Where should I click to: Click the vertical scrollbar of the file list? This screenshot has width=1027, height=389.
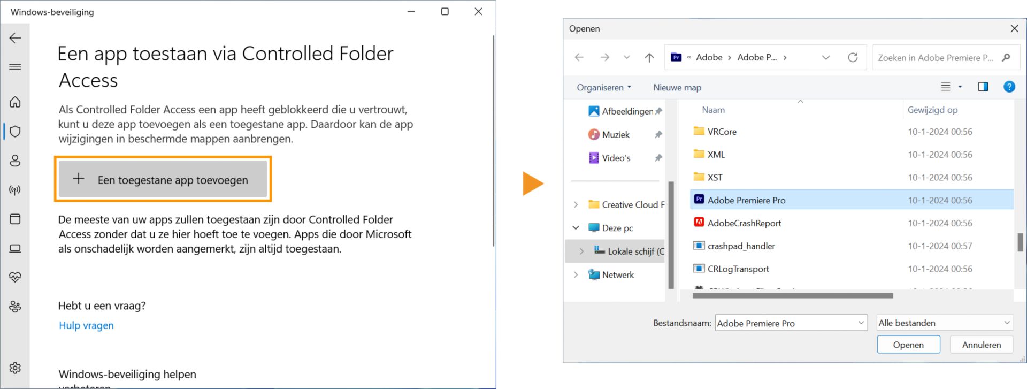coord(1020,242)
